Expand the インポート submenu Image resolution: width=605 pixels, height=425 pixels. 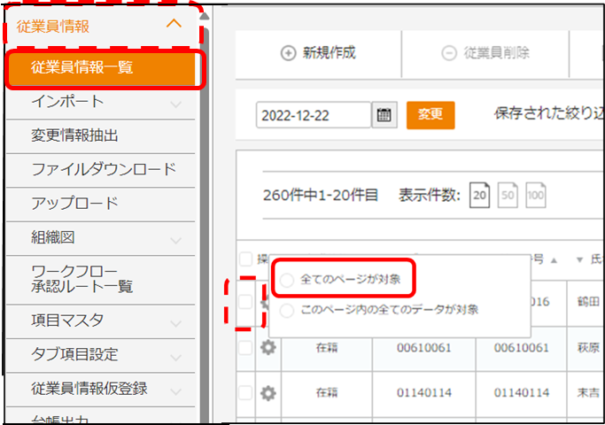(x=175, y=104)
